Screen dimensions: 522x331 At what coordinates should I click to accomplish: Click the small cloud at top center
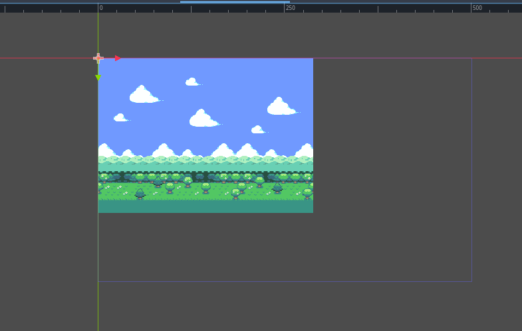pos(192,82)
